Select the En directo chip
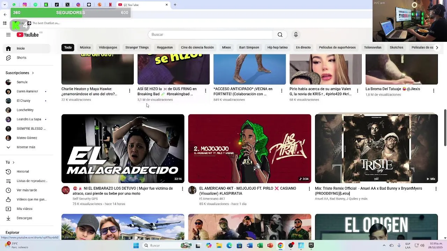This screenshot has height=251, width=447. pos(303,47)
